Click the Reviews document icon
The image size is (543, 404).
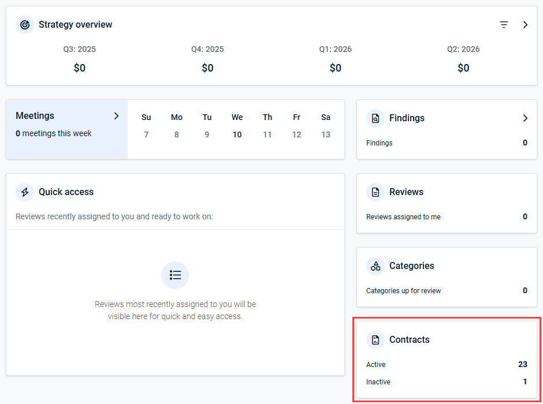[375, 192]
